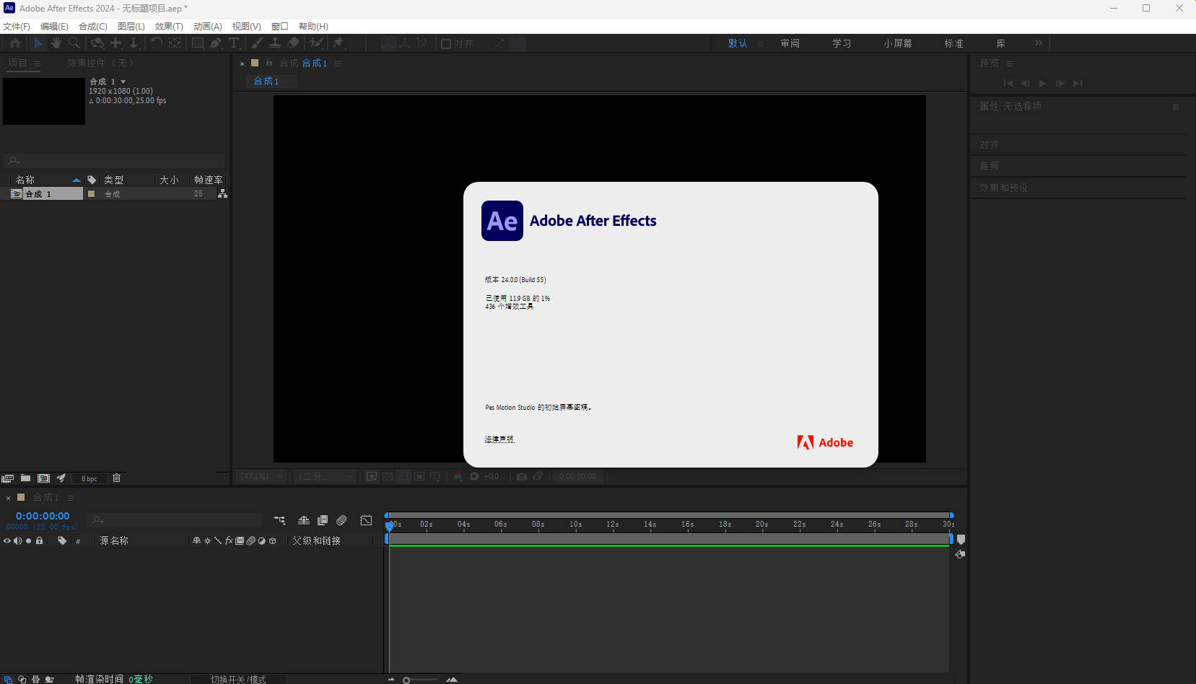Screen dimensions: 1196x684
Task: Select the Pen tool
Action: click(x=217, y=43)
